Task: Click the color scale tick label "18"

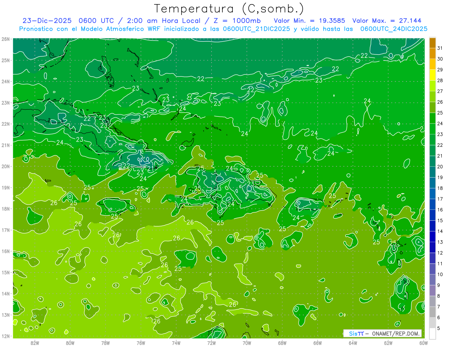Action: [440, 188]
